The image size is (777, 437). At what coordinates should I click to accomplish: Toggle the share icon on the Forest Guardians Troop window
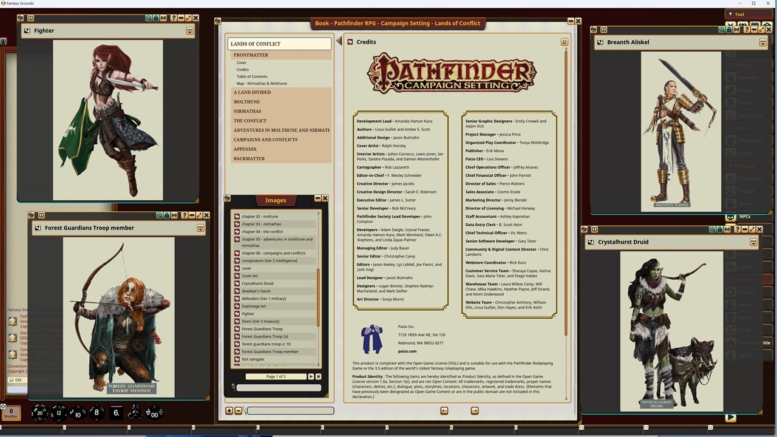click(x=174, y=215)
